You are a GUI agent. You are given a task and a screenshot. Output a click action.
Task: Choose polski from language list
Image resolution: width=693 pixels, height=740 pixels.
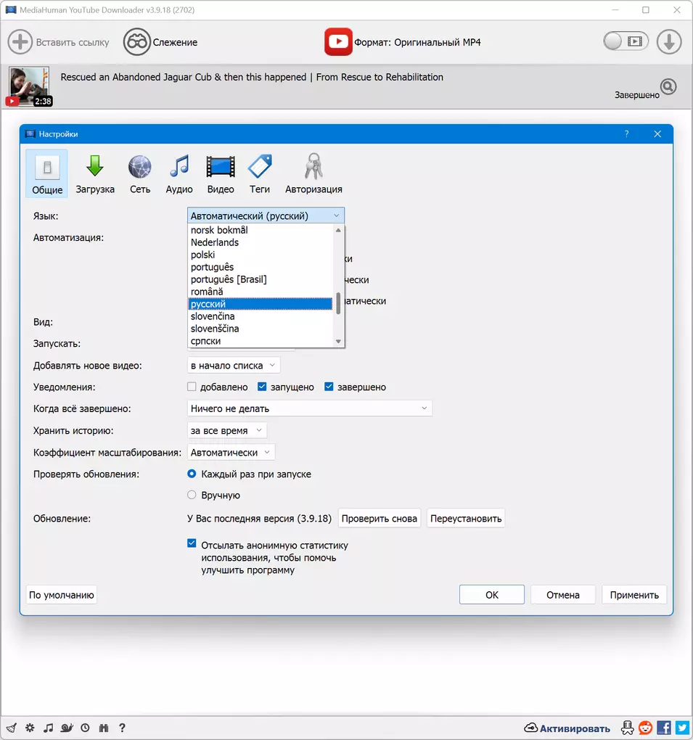[x=261, y=255]
